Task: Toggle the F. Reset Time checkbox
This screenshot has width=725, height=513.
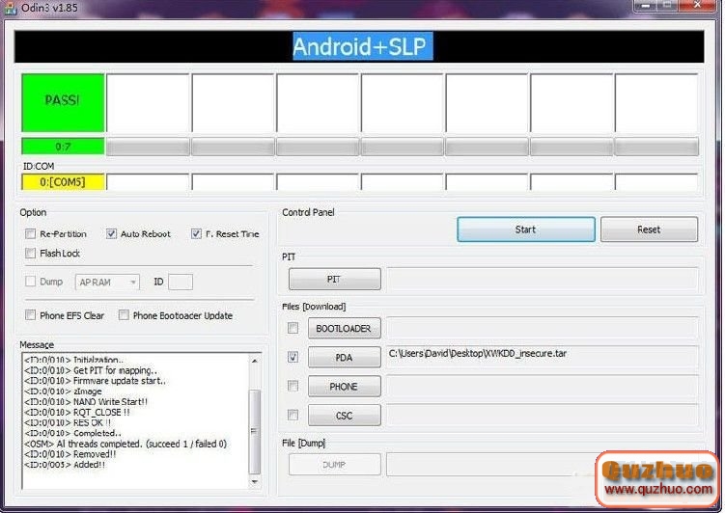Action: pyautogui.click(x=196, y=234)
